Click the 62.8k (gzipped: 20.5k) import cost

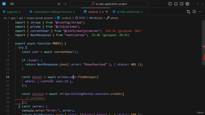[x=111, y=35]
